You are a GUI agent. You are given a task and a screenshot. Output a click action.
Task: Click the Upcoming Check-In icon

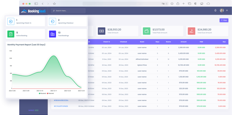coord(11,21)
